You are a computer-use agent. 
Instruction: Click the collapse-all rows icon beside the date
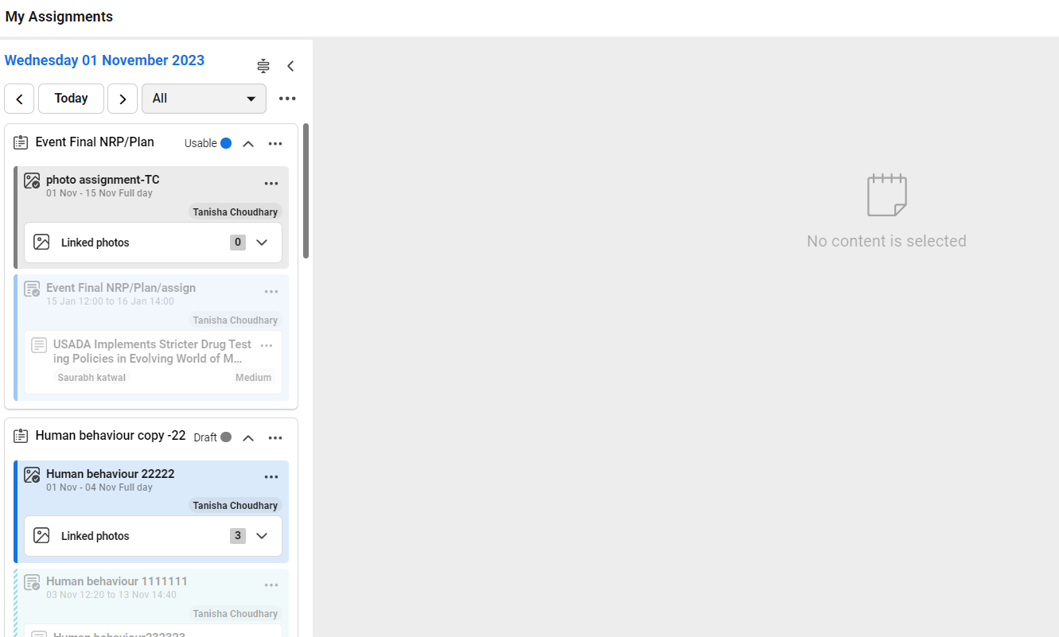pos(263,66)
